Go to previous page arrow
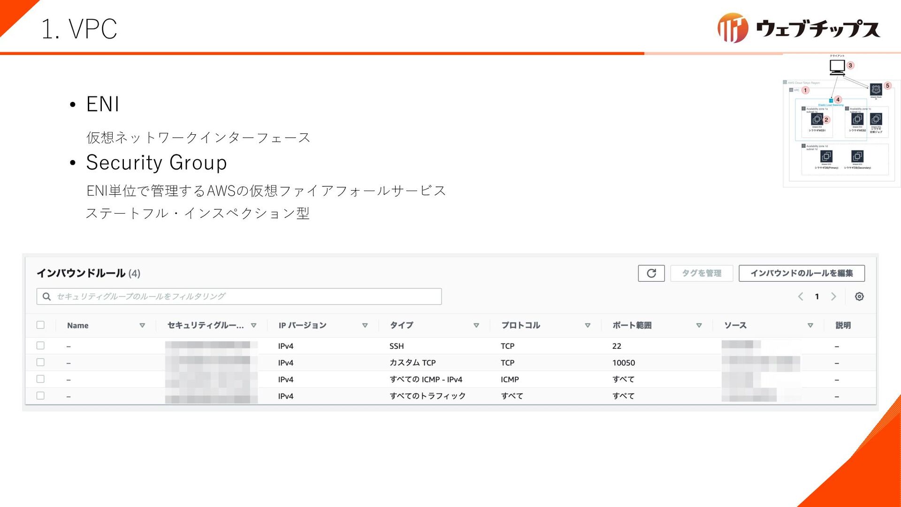Image resolution: width=901 pixels, height=507 pixels. [x=801, y=296]
